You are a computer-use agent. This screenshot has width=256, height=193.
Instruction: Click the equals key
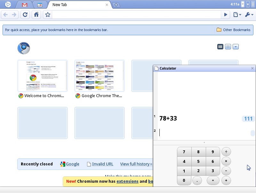point(213,180)
